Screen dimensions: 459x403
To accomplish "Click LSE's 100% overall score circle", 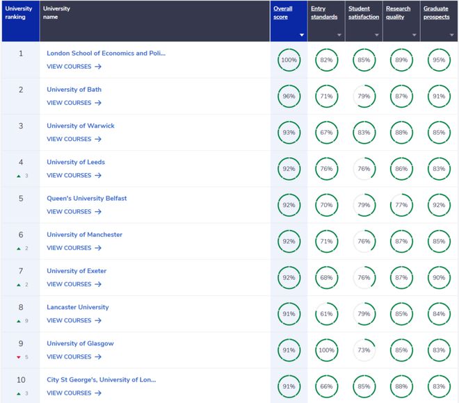I will point(289,60).
